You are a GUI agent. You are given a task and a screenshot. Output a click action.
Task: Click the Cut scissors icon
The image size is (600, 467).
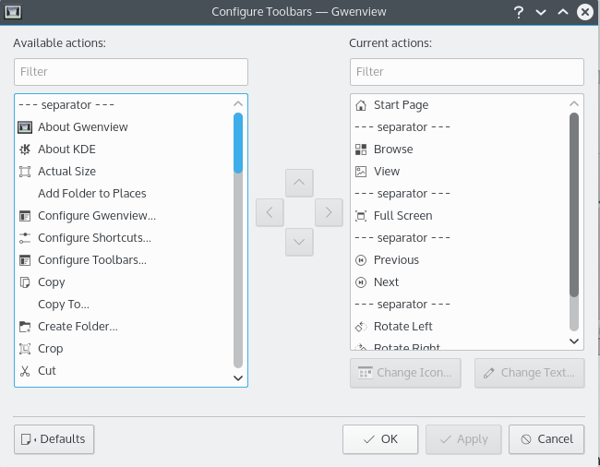(25, 371)
